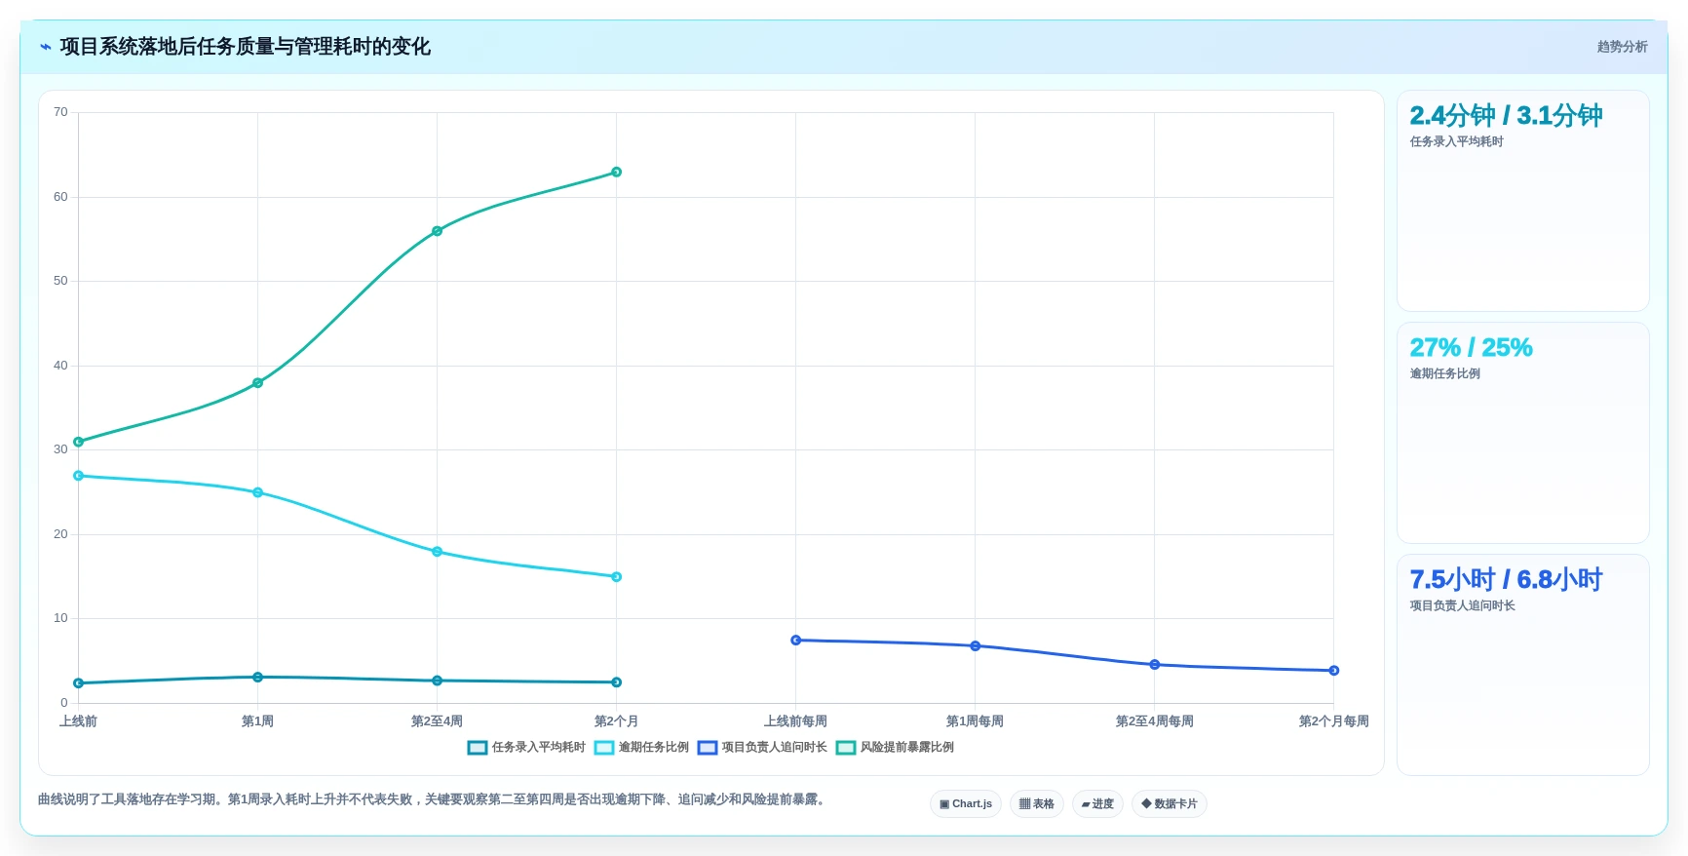
Task: Toggle the 项目负责人追问时长 legend series
Action: (x=762, y=748)
